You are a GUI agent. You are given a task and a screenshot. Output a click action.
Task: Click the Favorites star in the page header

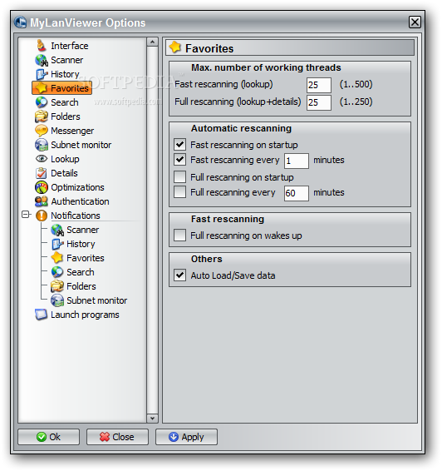click(x=175, y=47)
